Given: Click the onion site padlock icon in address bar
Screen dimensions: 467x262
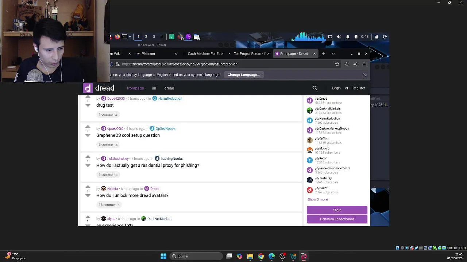Looking at the screenshot, I should [117, 64].
